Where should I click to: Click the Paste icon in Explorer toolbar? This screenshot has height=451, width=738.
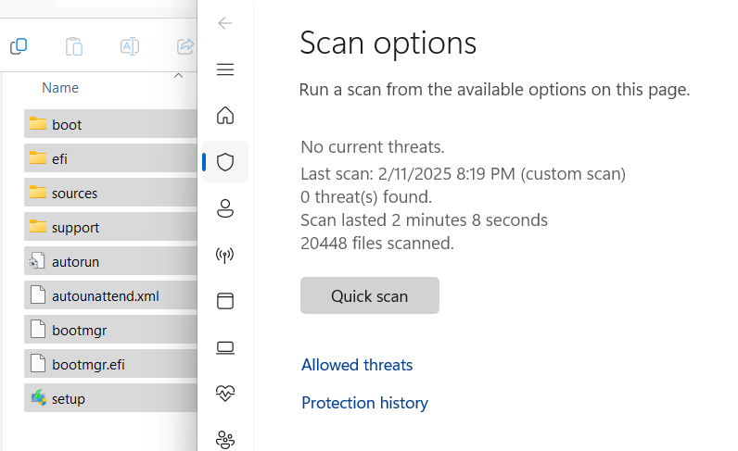pyautogui.click(x=74, y=46)
